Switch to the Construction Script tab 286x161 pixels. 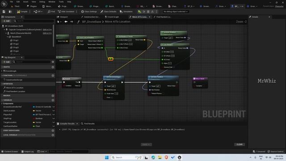tap(90, 17)
